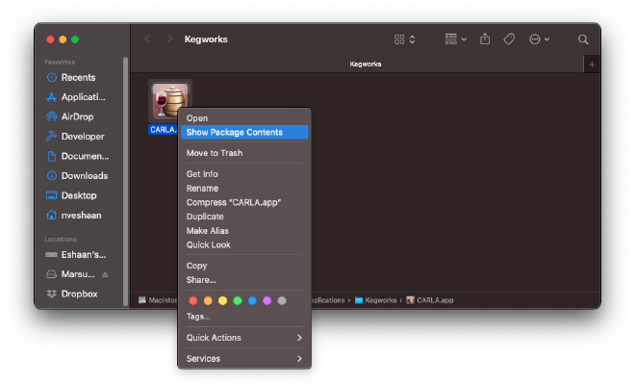Choose Rename in context menu
The image size is (635, 385).
244,189
